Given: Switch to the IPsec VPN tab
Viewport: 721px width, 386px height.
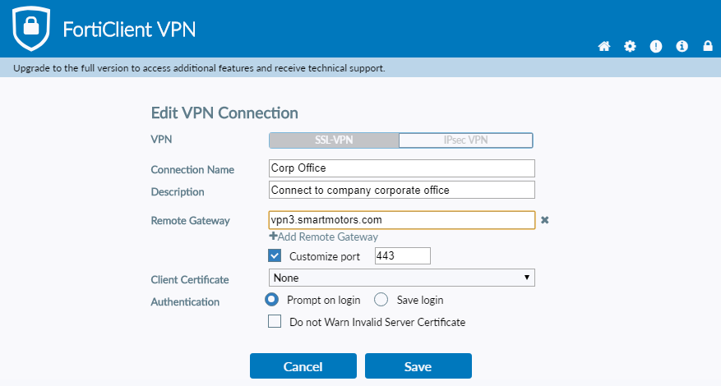Looking at the screenshot, I should click(x=466, y=140).
